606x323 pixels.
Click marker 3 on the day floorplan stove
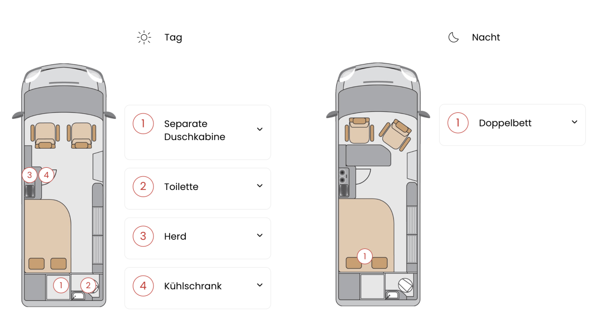pos(30,175)
